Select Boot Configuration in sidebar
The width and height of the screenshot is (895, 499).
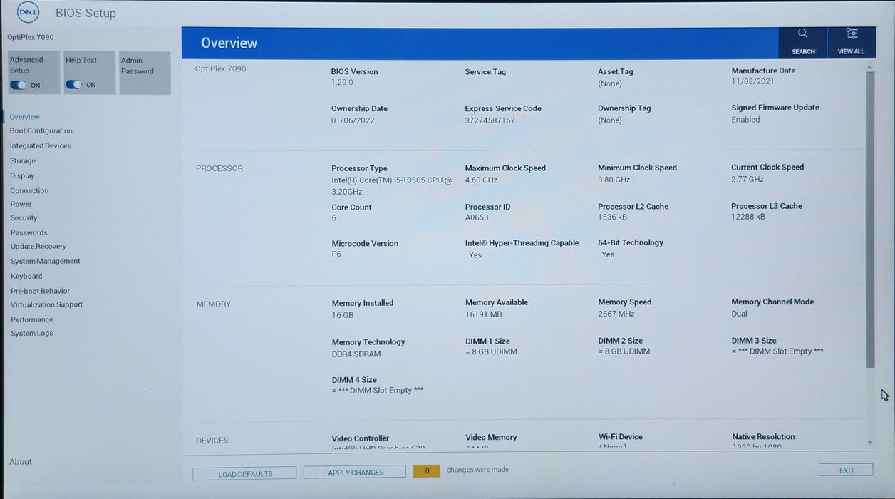41,131
